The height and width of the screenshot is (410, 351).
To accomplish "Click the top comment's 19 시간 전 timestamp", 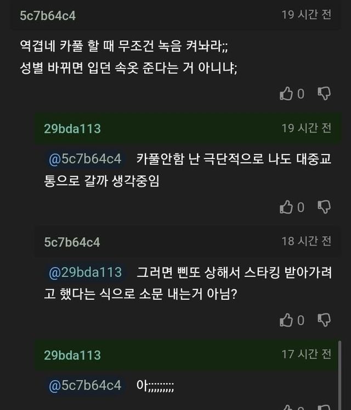I will click(x=306, y=15).
